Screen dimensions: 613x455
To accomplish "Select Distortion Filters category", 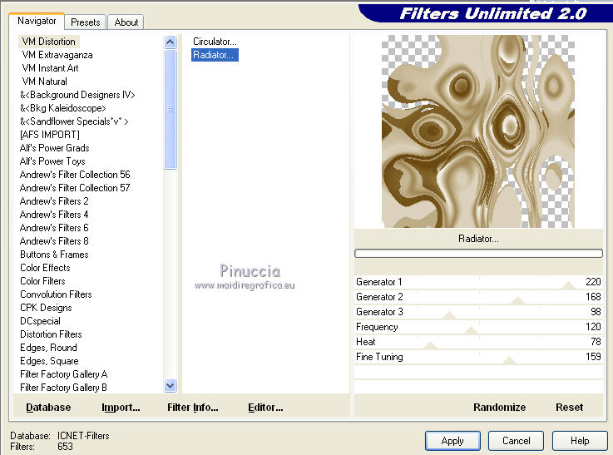I will [x=51, y=334].
